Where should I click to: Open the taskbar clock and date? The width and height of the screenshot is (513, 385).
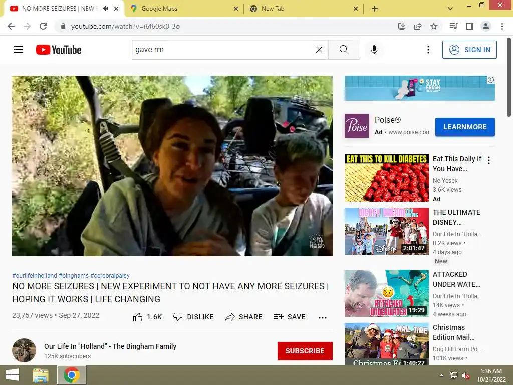click(x=491, y=375)
